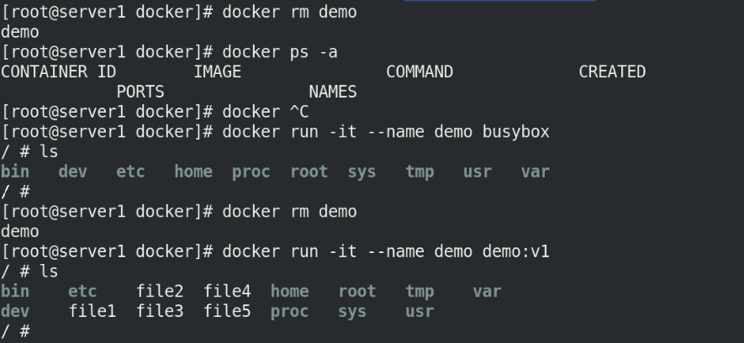Viewport: 744px width, 343px height.
Task: Click usr at end of bottom row
Action: pos(419,311)
